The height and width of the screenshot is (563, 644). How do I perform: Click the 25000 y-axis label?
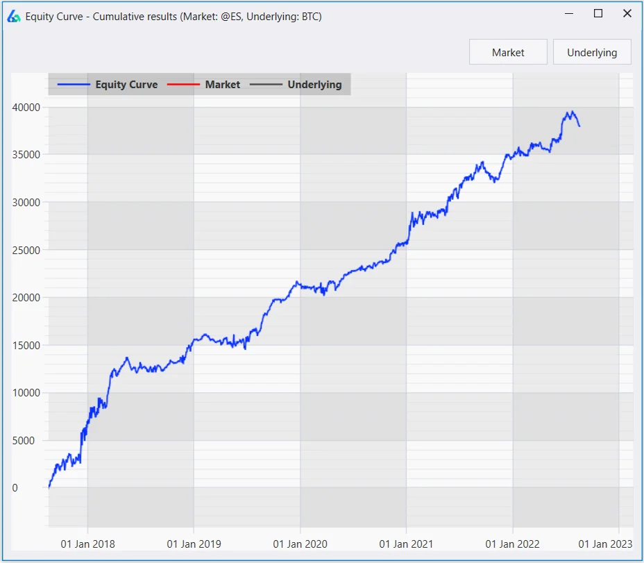coord(26,251)
